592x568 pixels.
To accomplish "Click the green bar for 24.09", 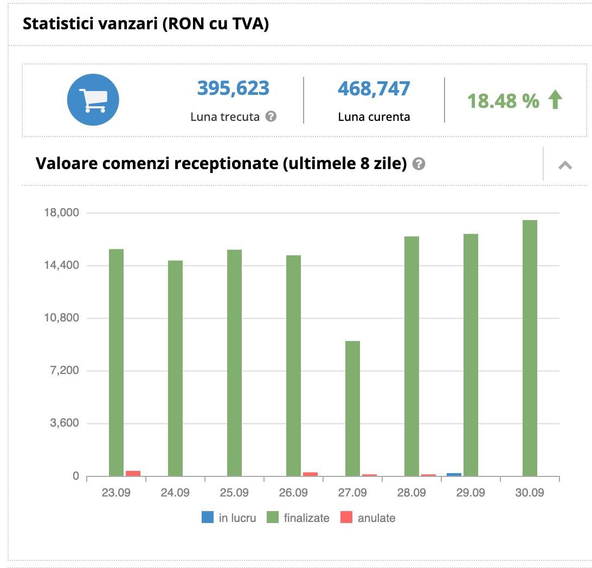I will (175, 369).
